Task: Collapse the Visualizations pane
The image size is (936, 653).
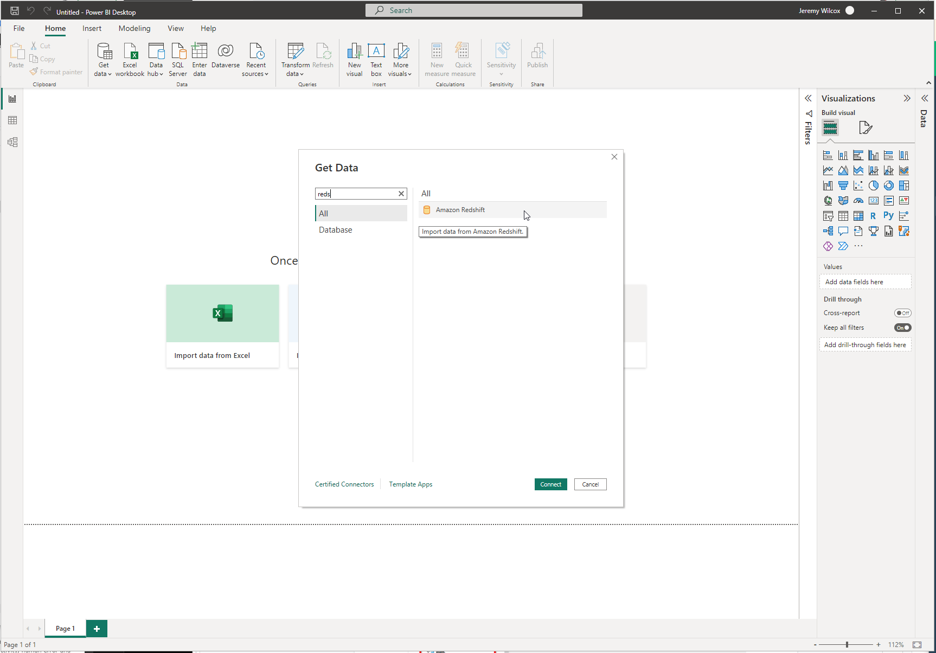Action: click(907, 98)
